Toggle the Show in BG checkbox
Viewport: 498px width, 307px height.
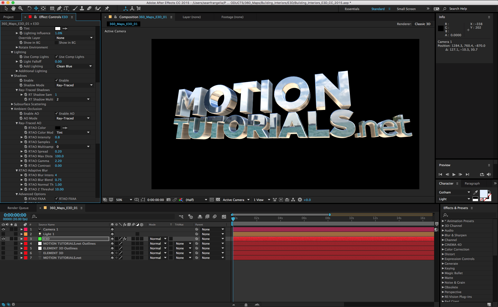[56, 43]
